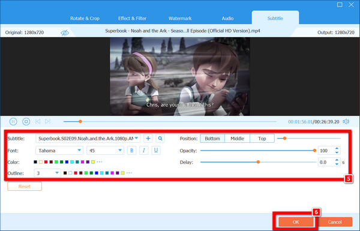Screen dimensions: 360x231
Task: Stop the video preview playback
Action: click(x=26, y=121)
